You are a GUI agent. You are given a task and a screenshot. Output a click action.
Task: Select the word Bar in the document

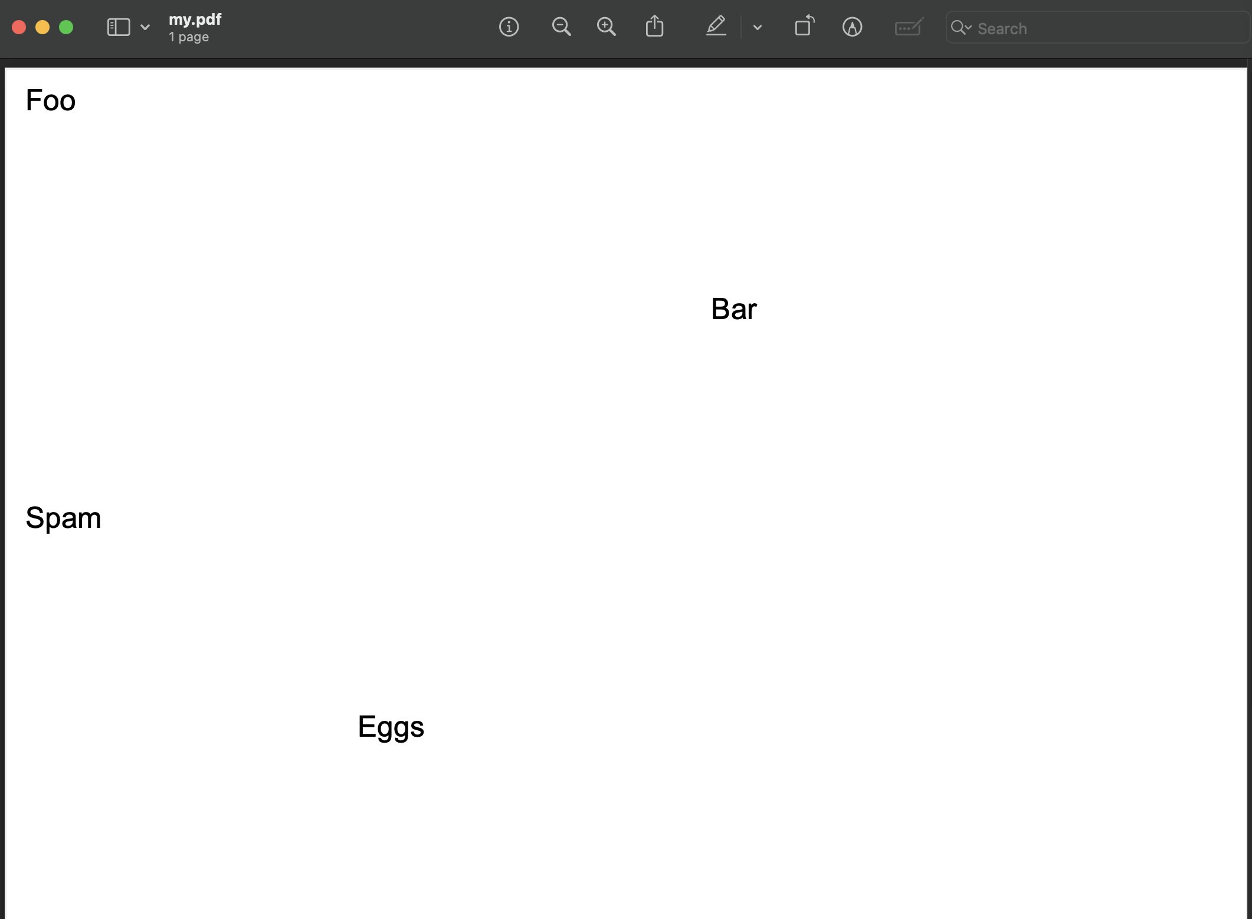pos(734,308)
